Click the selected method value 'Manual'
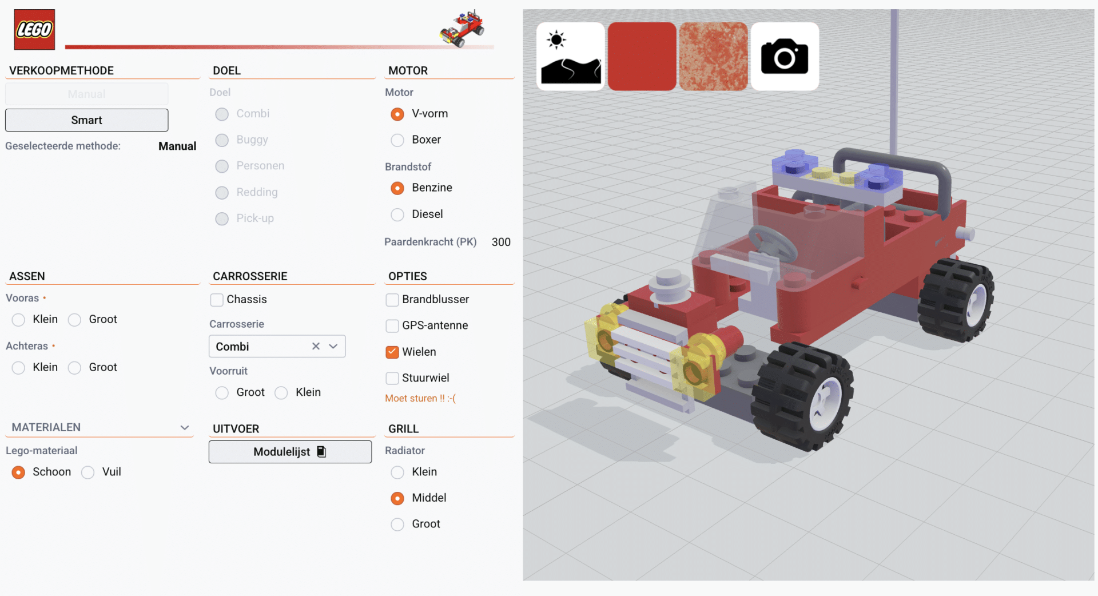The width and height of the screenshot is (1098, 596). coord(177,146)
